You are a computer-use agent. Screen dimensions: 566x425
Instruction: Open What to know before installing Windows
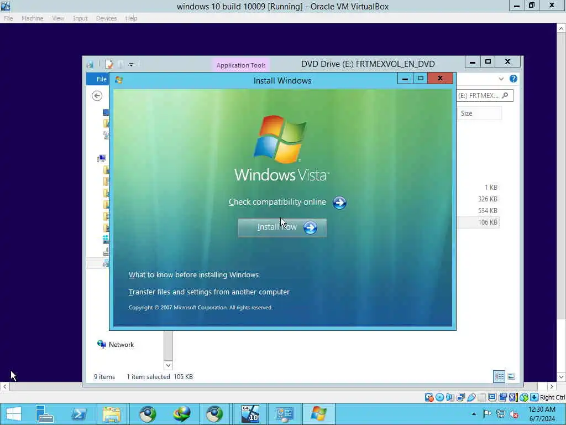click(x=193, y=275)
